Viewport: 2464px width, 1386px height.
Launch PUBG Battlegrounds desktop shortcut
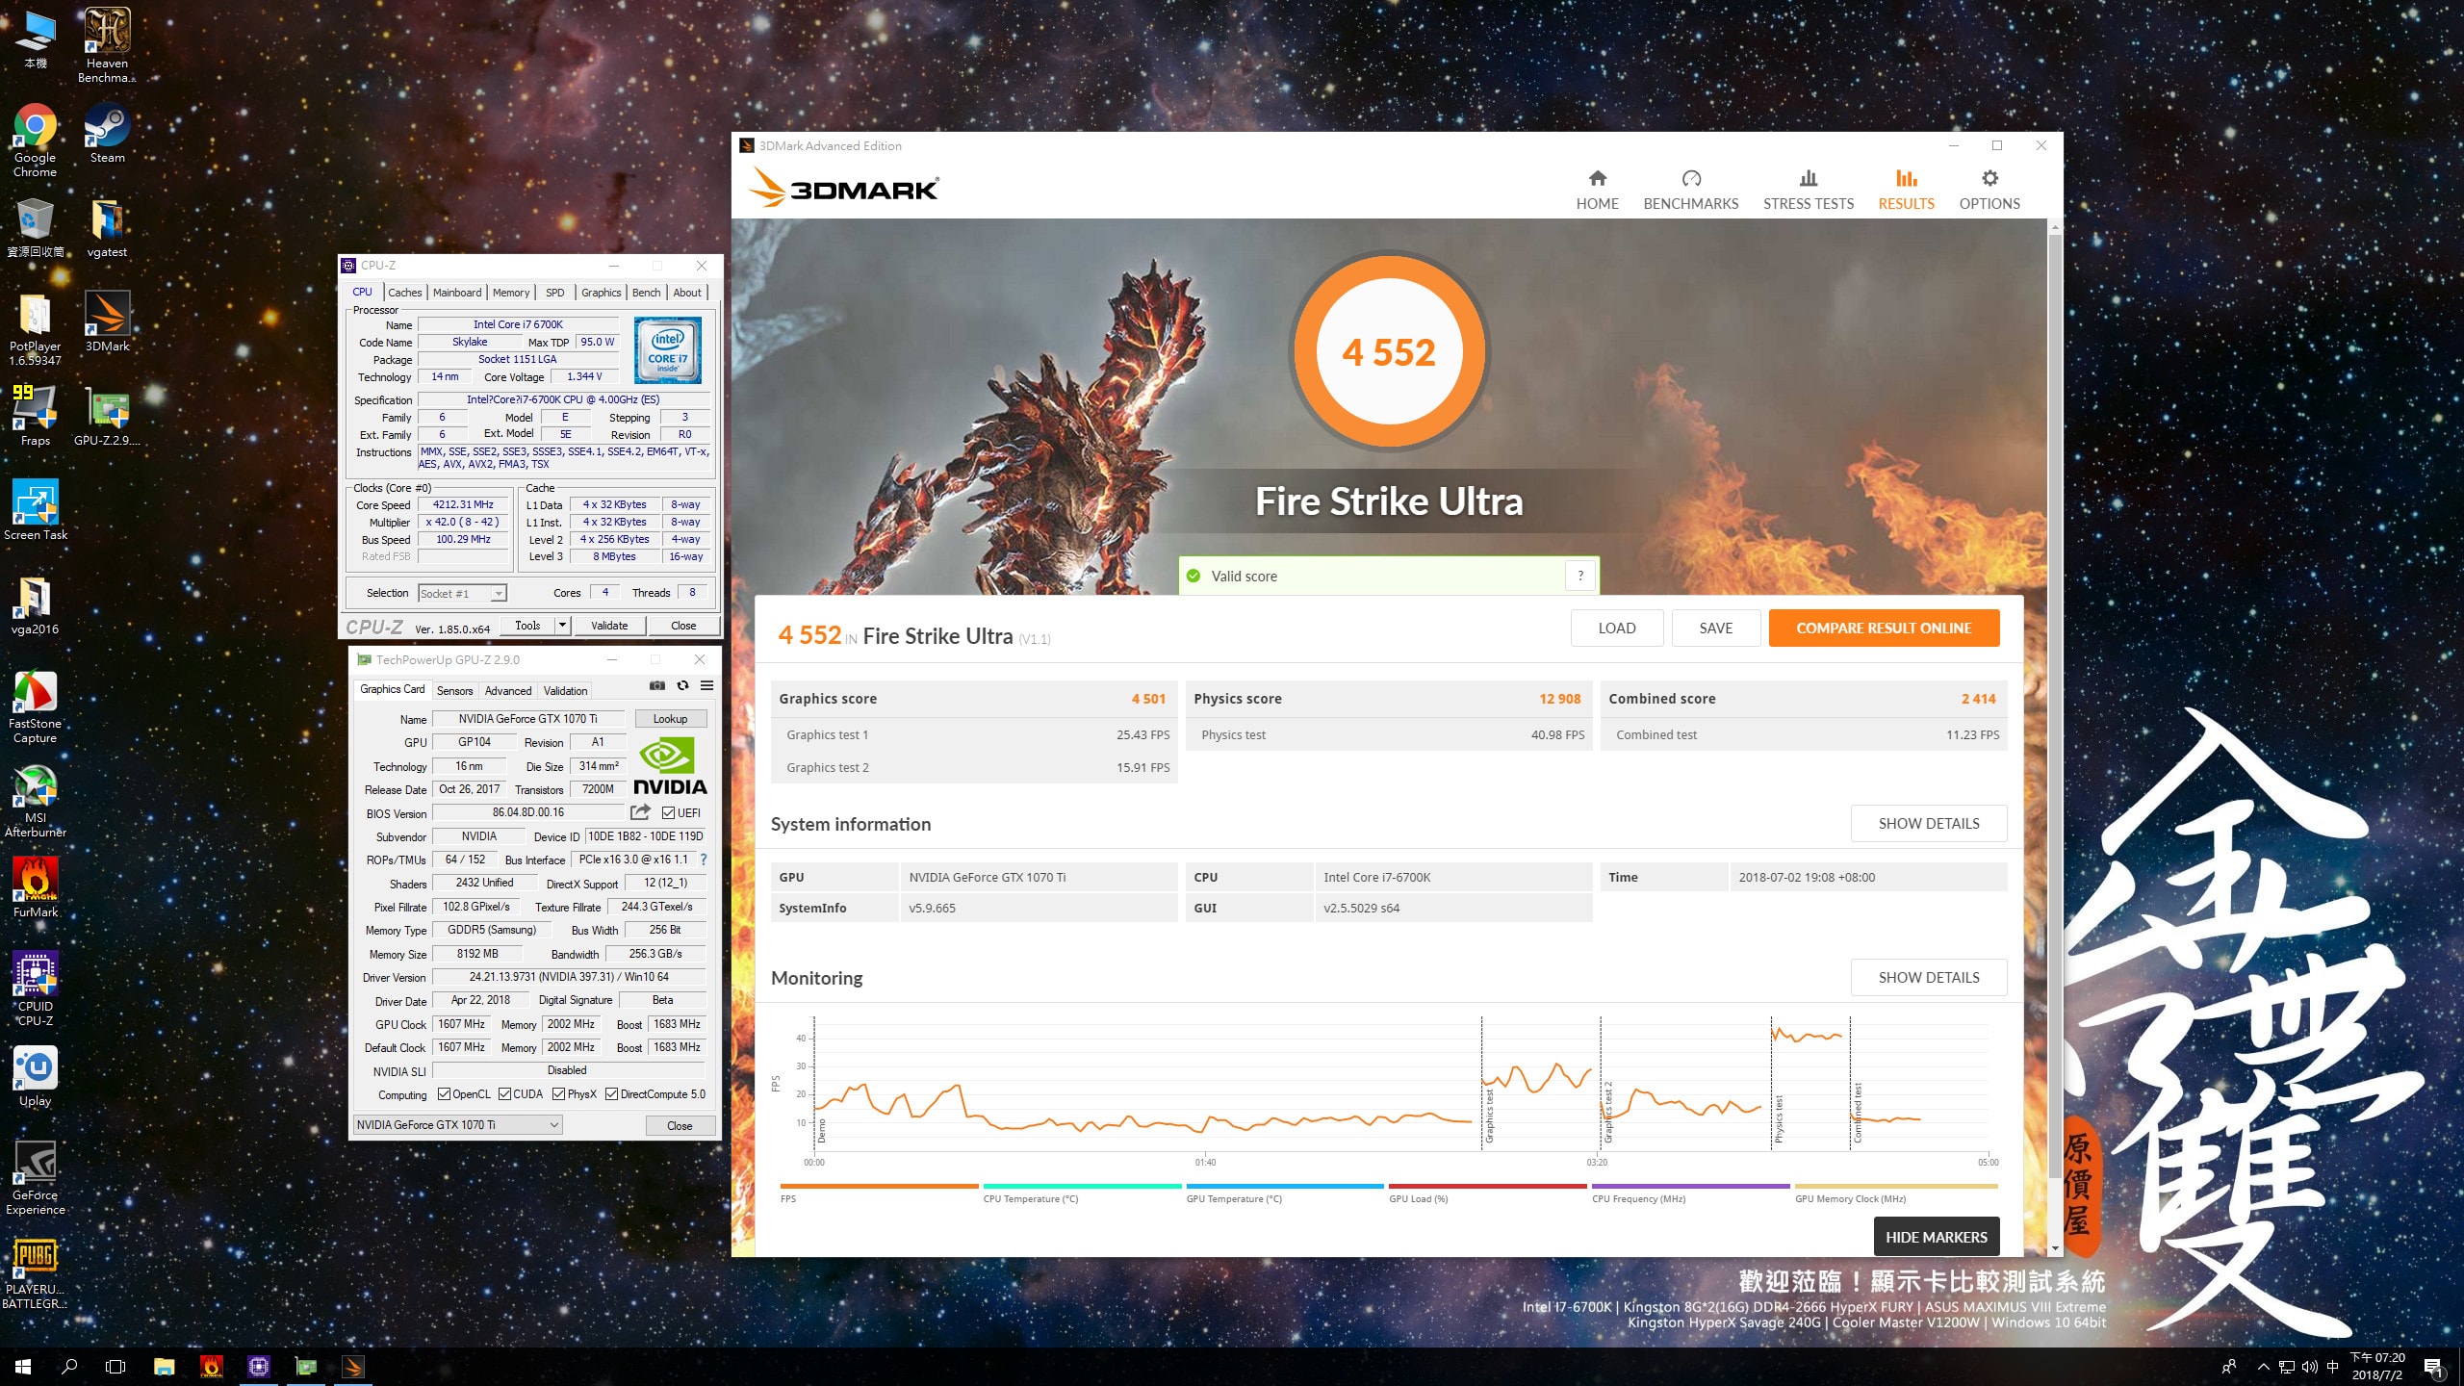(35, 1272)
